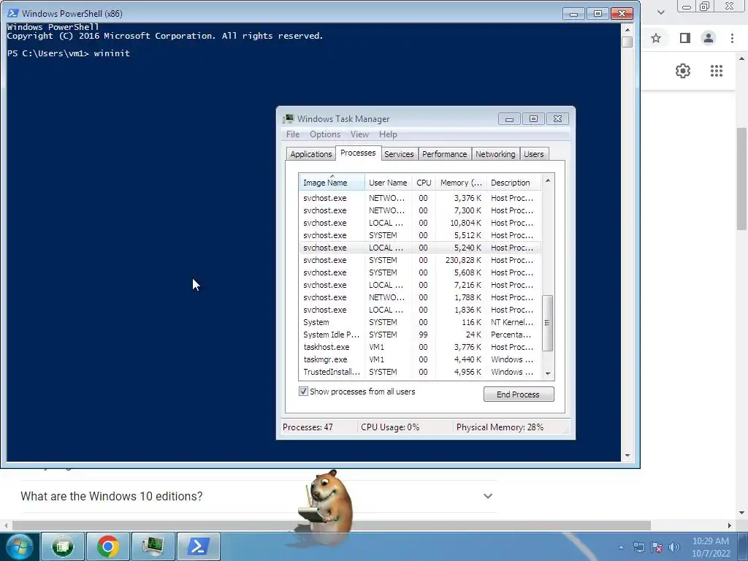
Task: Click Task Manager title bar icon
Action: pos(288,119)
